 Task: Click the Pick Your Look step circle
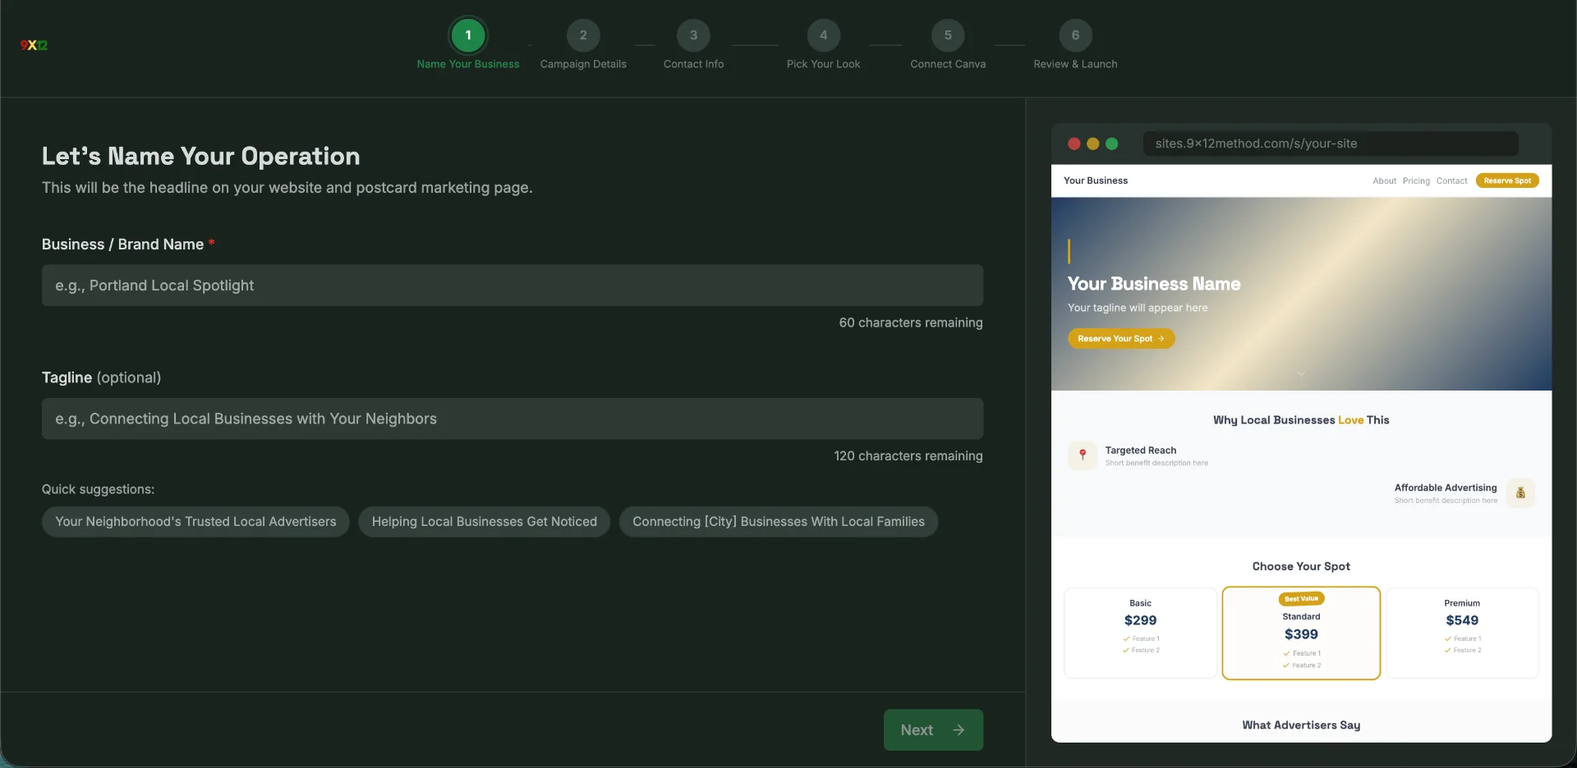pos(824,35)
